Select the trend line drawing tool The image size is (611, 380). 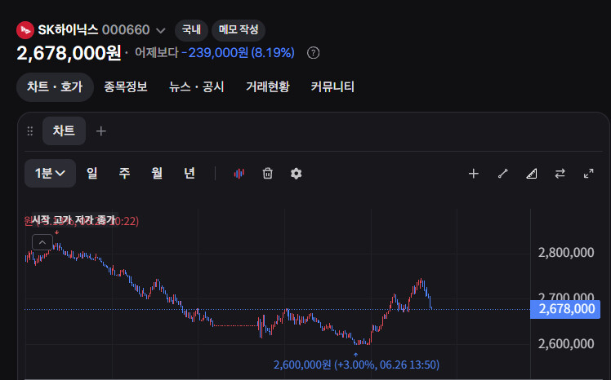pos(502,174)
